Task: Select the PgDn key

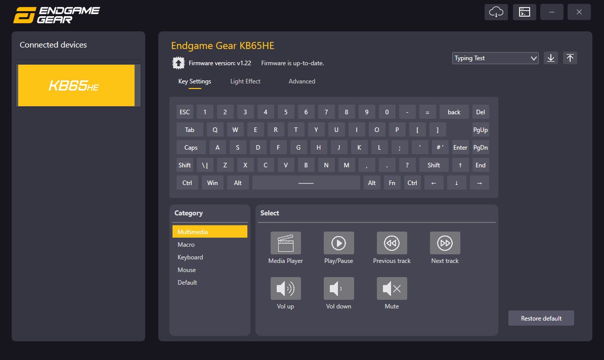Action: click(x=481, y=148)
